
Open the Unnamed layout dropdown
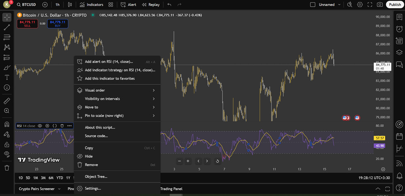tap(329, 5)
